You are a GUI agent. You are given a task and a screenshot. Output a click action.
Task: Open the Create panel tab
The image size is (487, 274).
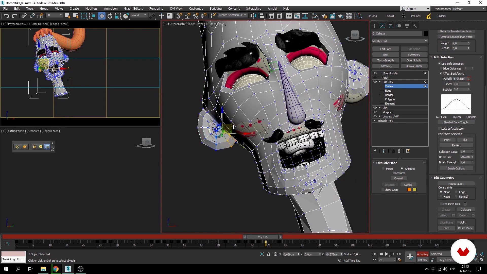374,26
